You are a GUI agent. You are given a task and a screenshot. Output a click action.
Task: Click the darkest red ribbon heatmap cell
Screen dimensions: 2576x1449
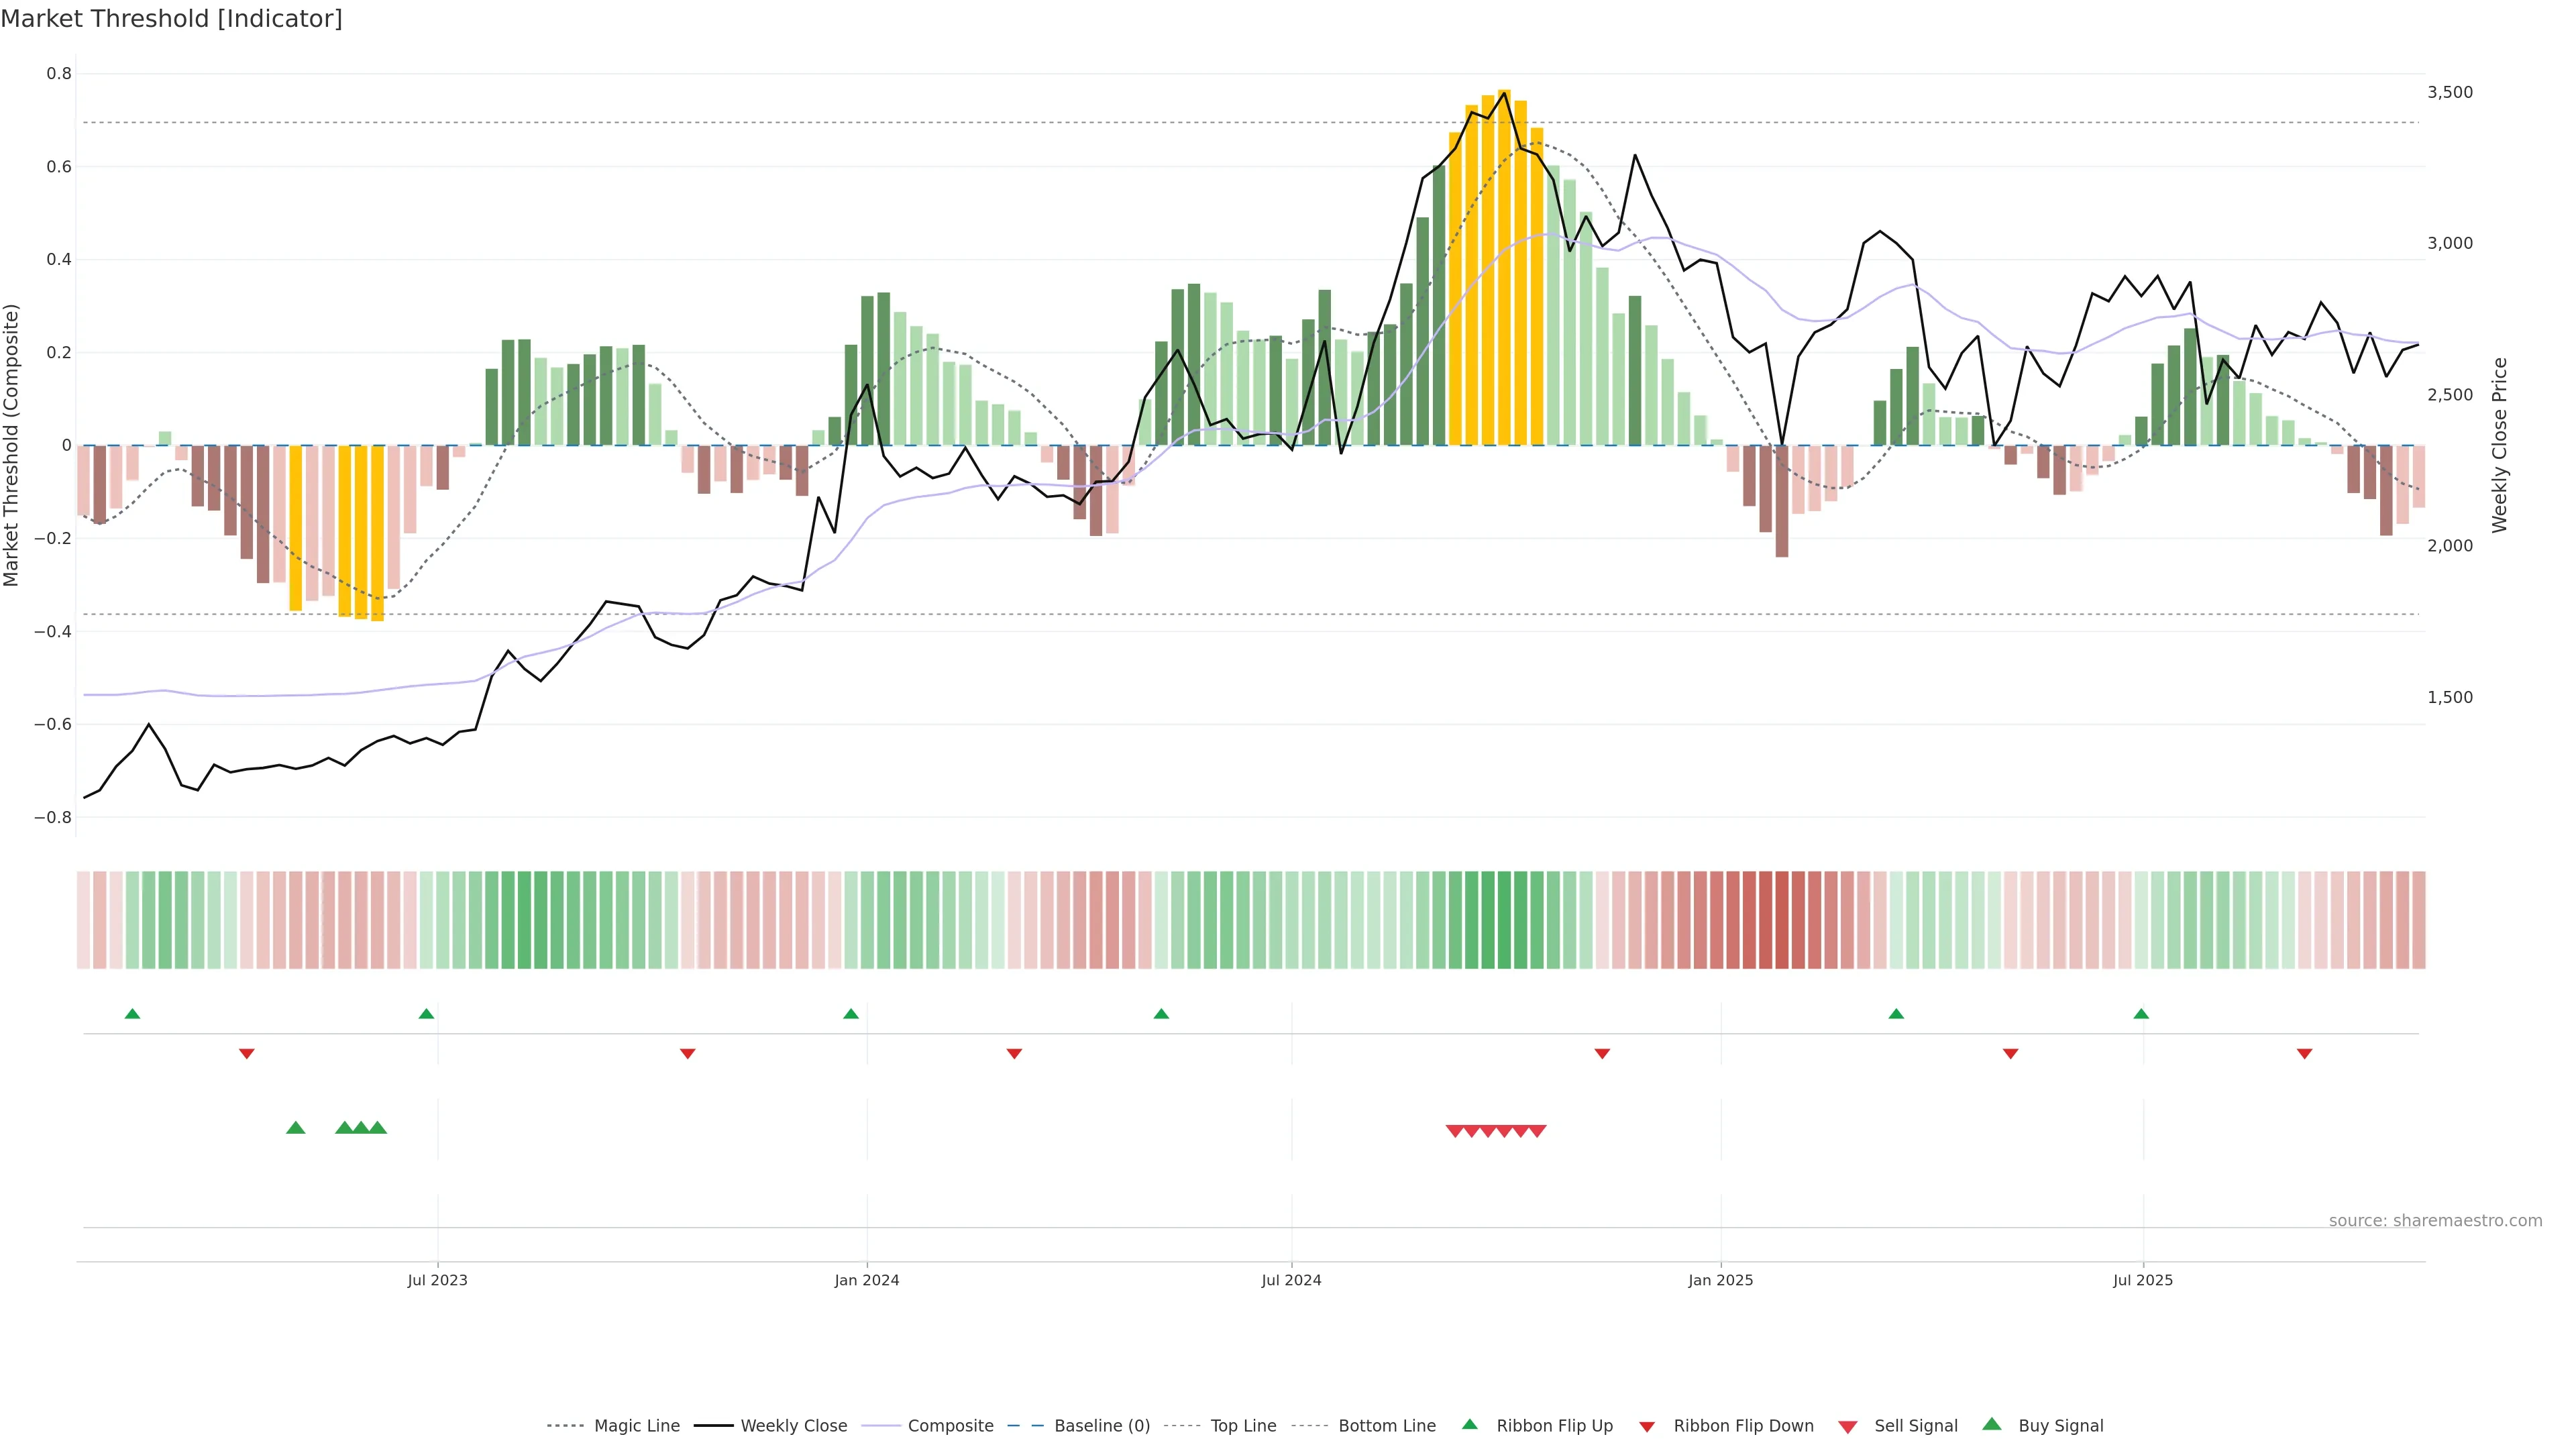click(x=1781, y=920)
